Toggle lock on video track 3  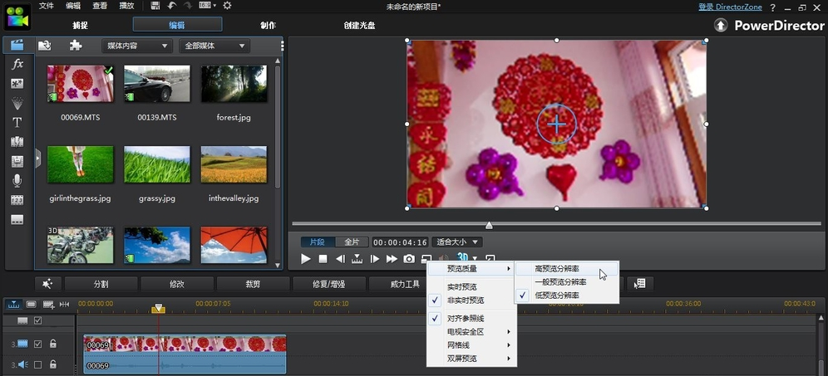53,344
